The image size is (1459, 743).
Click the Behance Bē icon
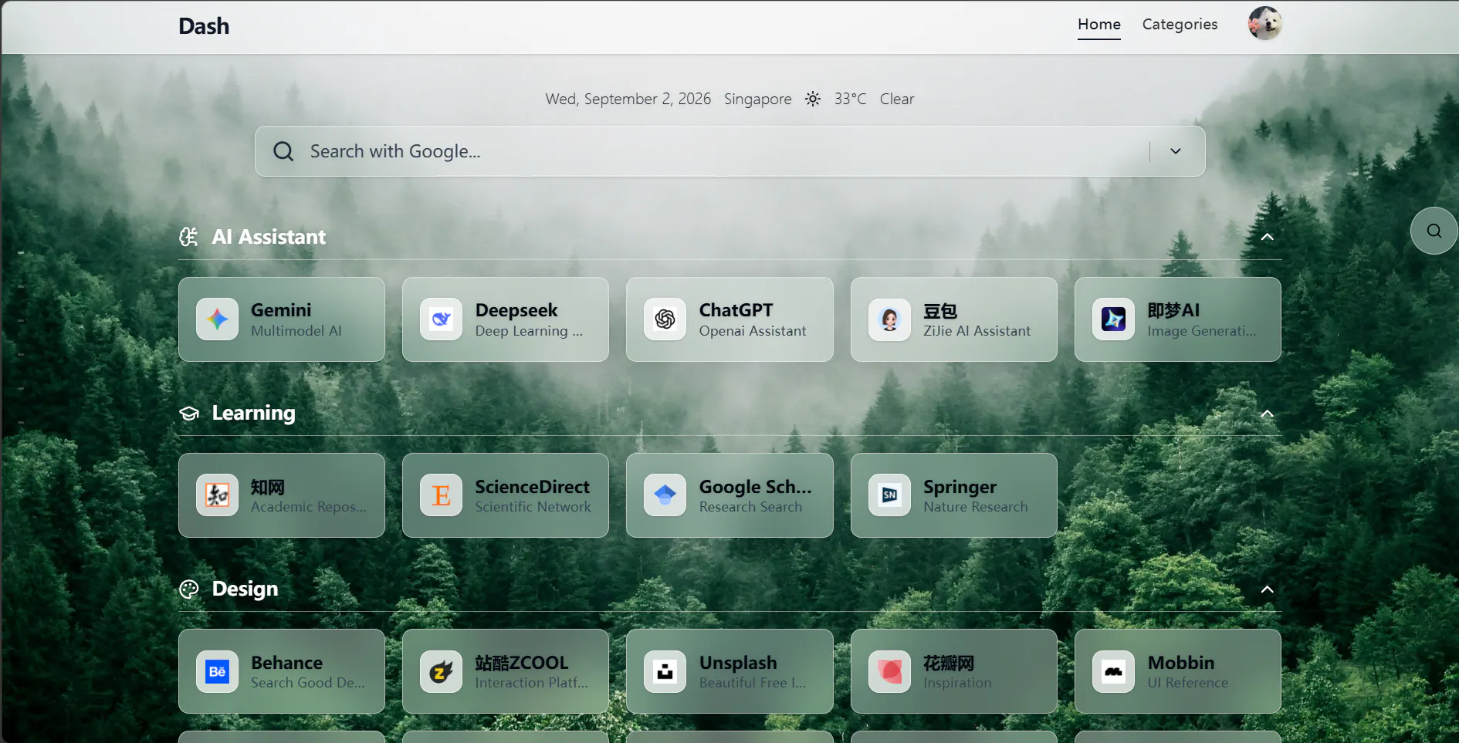(x=217, y=671)
